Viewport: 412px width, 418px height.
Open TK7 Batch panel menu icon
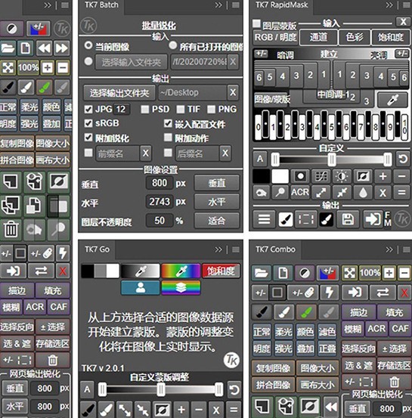point(235,5)
